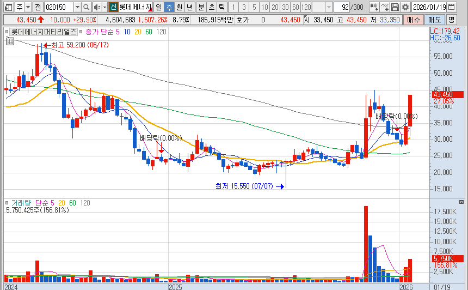Open the custom interval dropdown arrow
Image resolution: width=468 pixels, height=290 pixels.
(x=329, y=7)
